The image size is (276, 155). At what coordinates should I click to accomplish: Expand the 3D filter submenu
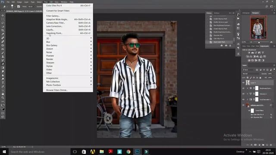68,38
